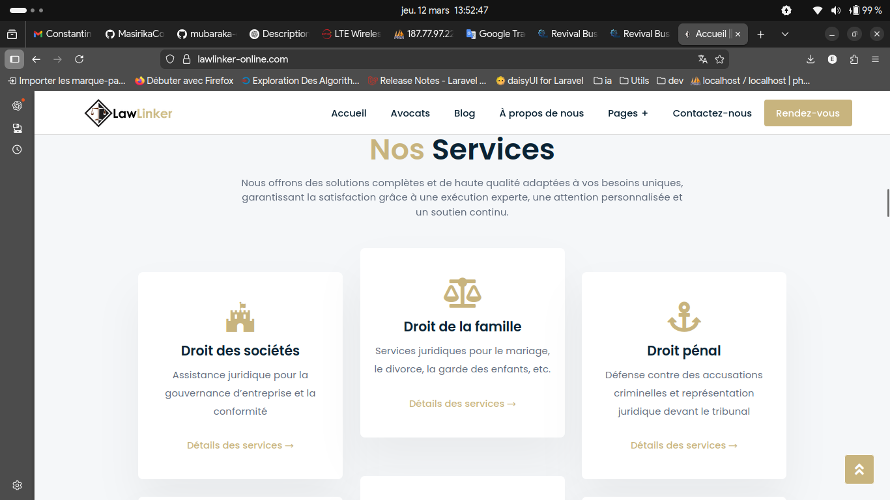Click the Rendez-vous button
The image size is (890, 500).
pyautogui.click(x=807, y=113)
